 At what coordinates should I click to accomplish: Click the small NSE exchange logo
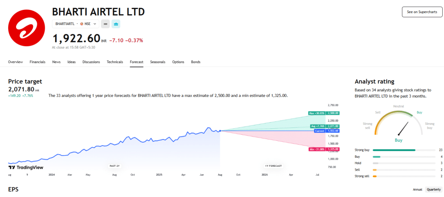click(x=82, y=24)
